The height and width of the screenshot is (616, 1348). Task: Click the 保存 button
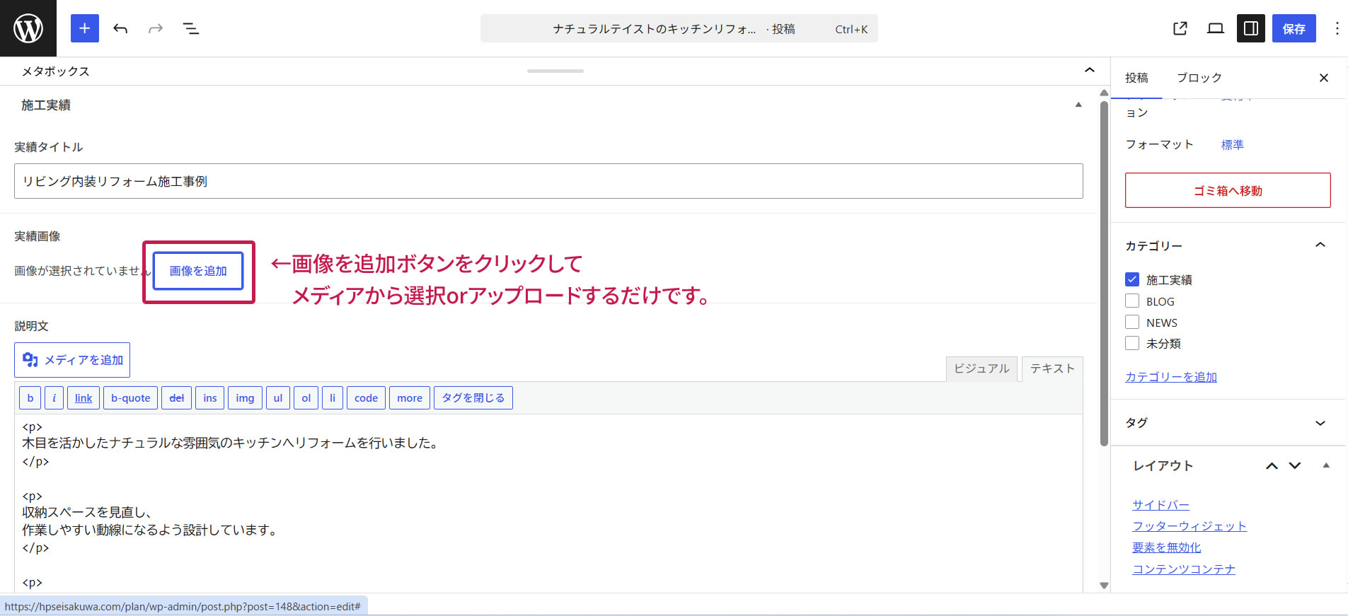[x=1294, y=28]
